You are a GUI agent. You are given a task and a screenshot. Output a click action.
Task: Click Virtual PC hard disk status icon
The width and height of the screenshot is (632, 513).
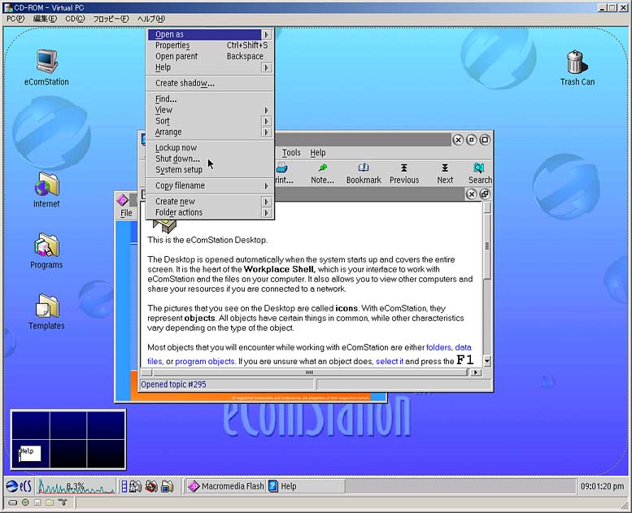coord(13,502)
